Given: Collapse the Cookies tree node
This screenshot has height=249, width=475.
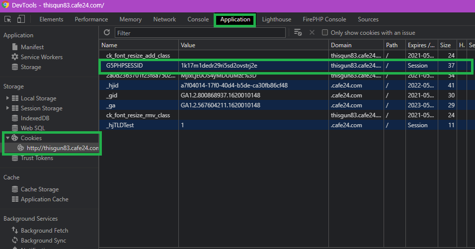Looking at the screenshot, I should pyautogui.click(x=7, y=138).
